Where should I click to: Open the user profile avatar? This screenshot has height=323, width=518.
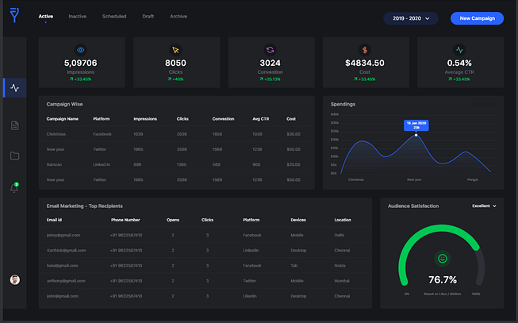tap(14, 279)
